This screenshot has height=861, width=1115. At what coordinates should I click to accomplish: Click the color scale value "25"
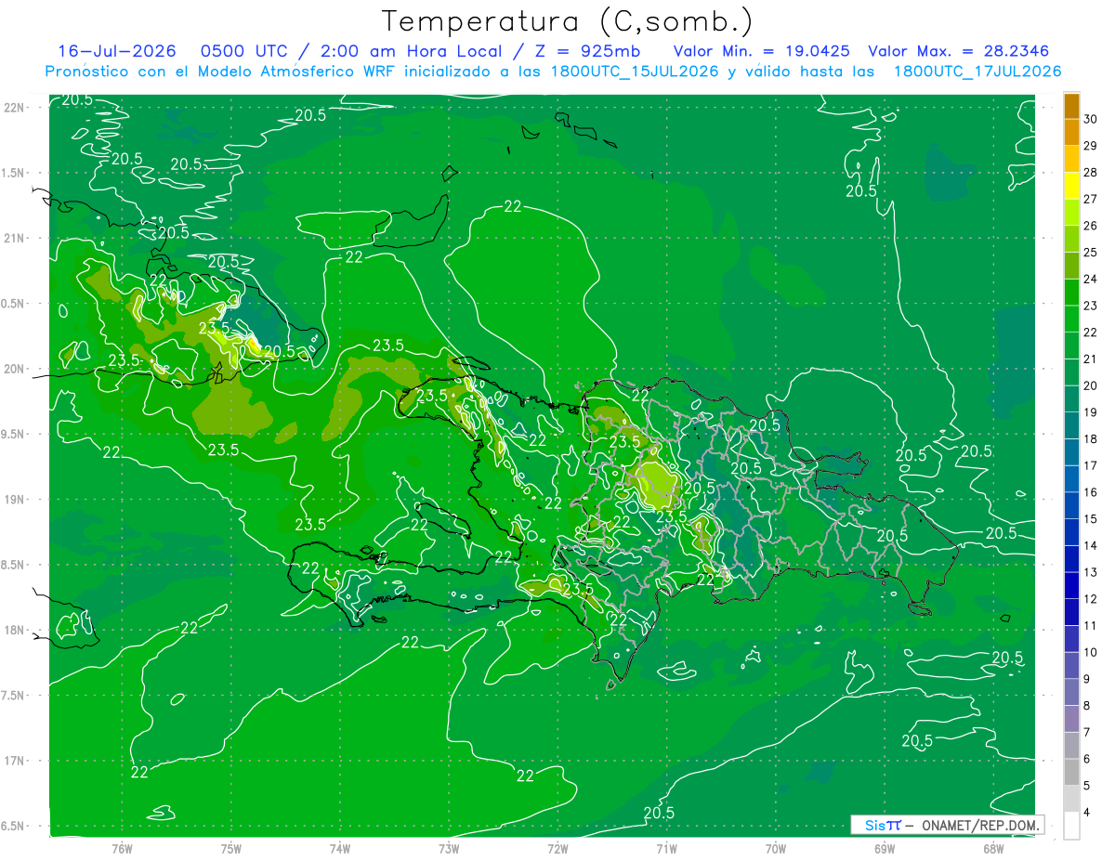coord(1091,253)
